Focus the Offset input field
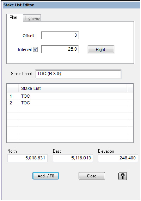The height and width of the screenshot is (201, 141). pyautogui.click(x=60, y=35)
